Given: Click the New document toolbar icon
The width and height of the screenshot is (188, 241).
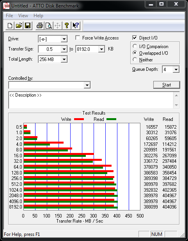Looking at the screenshot, I should coord(10,25).
